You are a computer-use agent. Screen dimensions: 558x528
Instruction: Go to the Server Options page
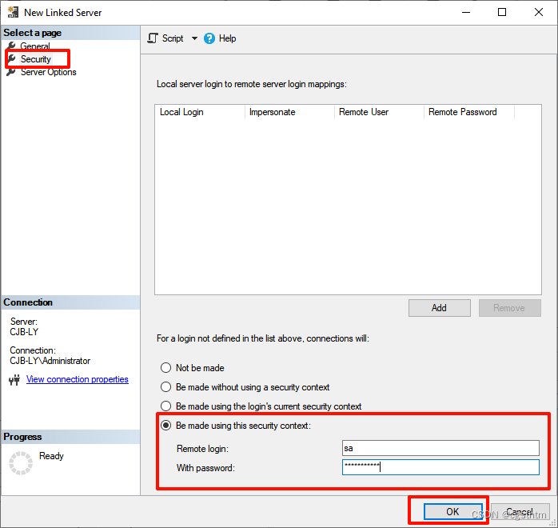click(49, 72)
